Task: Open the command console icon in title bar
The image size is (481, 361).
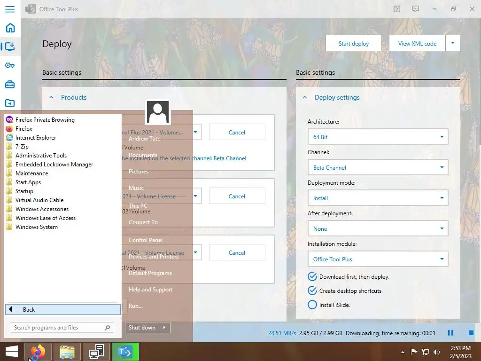Action: [396, 9]
